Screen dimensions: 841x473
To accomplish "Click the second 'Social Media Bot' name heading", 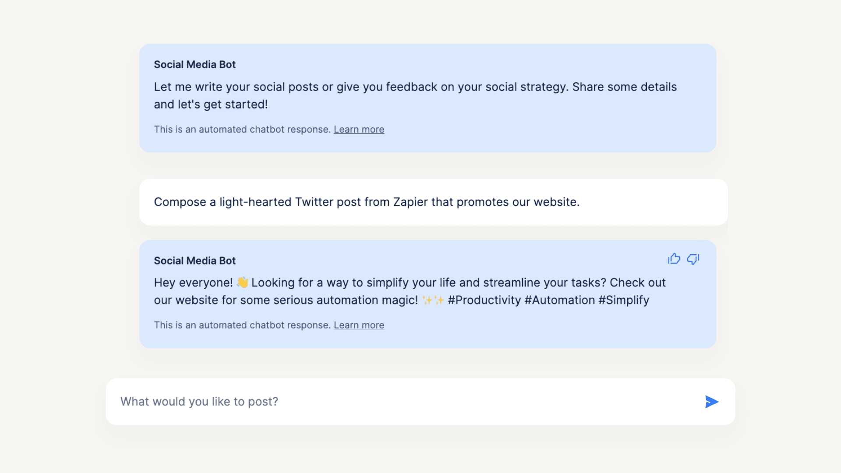I will click(x=194, y=261).
